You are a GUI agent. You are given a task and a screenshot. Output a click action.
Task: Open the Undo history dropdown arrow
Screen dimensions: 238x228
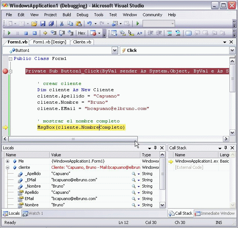coord(95,24)
